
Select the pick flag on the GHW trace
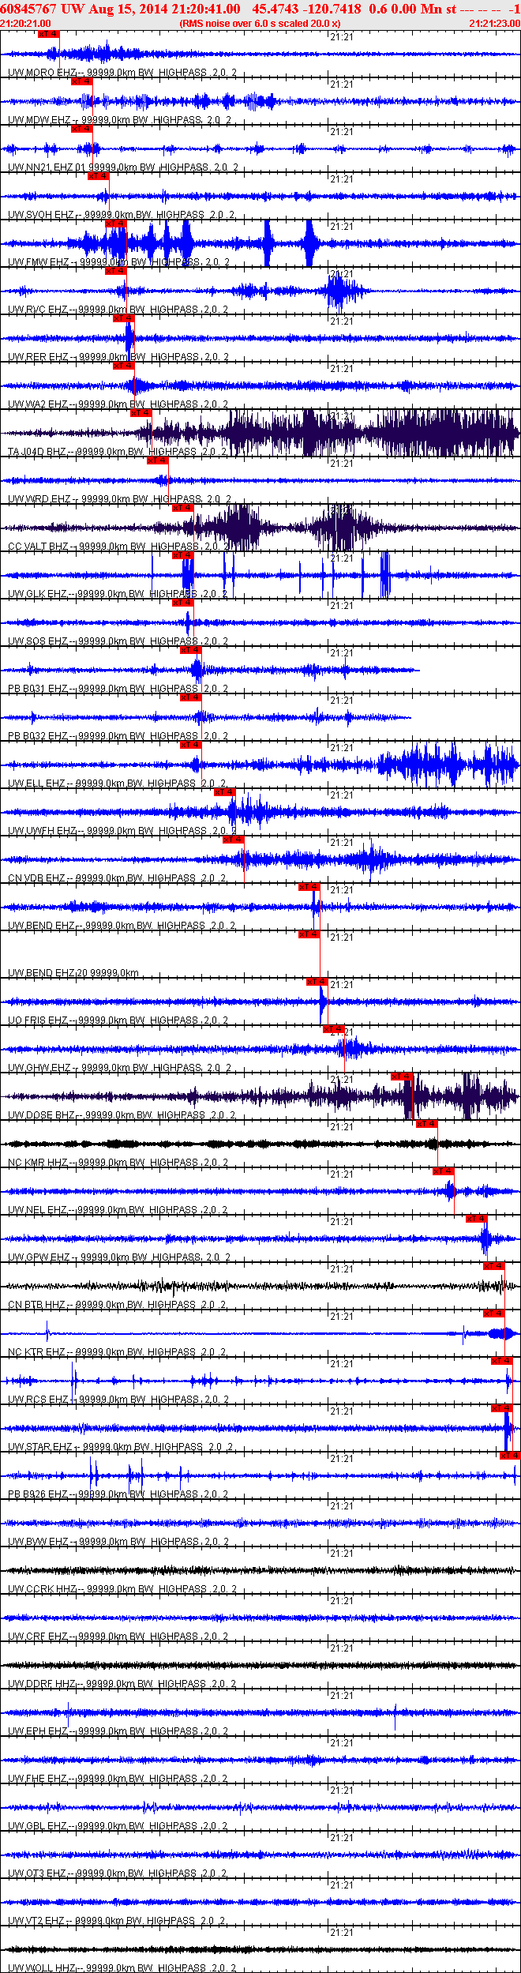[333, 1029]
